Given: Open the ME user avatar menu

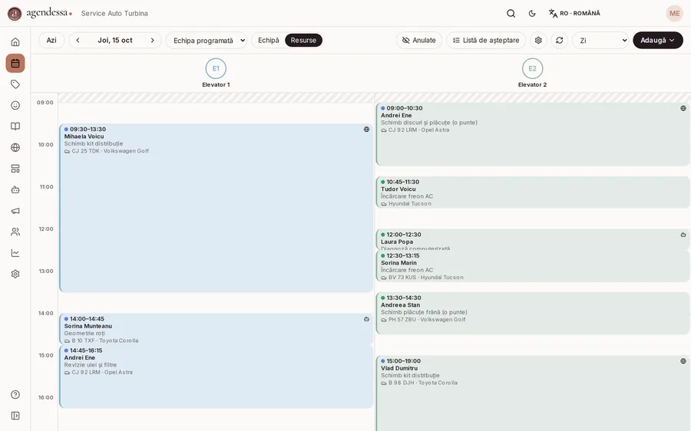Looking at the screenshot, I should (674, 13).
